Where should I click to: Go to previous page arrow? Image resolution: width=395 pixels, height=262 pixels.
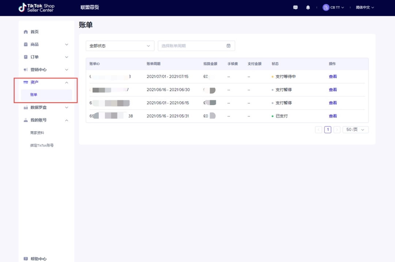pyautogui.click(x=319, y=130)
